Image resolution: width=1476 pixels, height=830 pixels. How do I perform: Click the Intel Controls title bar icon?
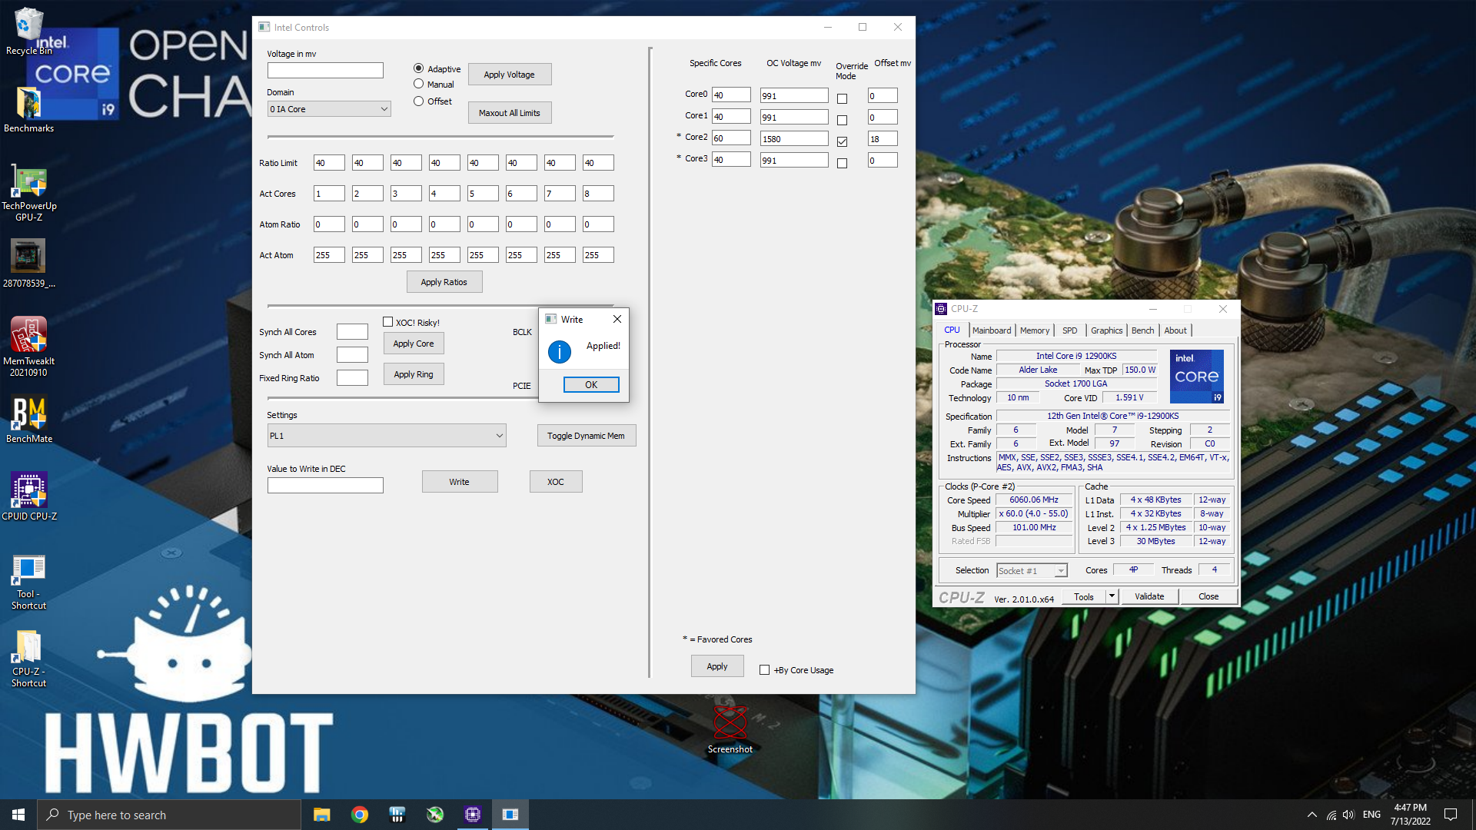click(264, 27)
